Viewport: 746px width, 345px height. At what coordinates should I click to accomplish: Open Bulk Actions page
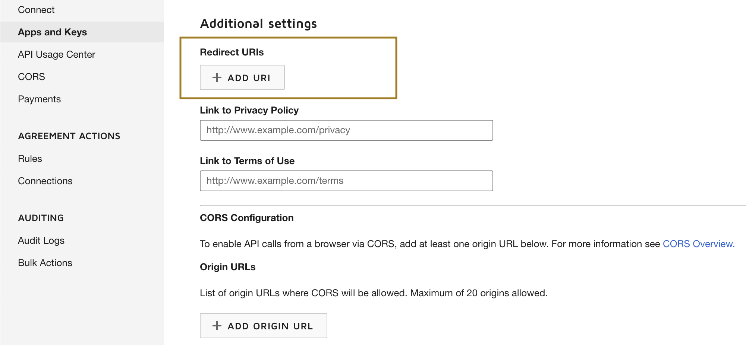coord(45,263)
